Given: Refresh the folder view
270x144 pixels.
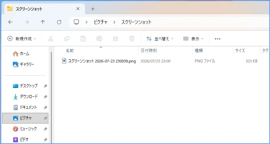Looking at the screenshot, I should point(59,22).
